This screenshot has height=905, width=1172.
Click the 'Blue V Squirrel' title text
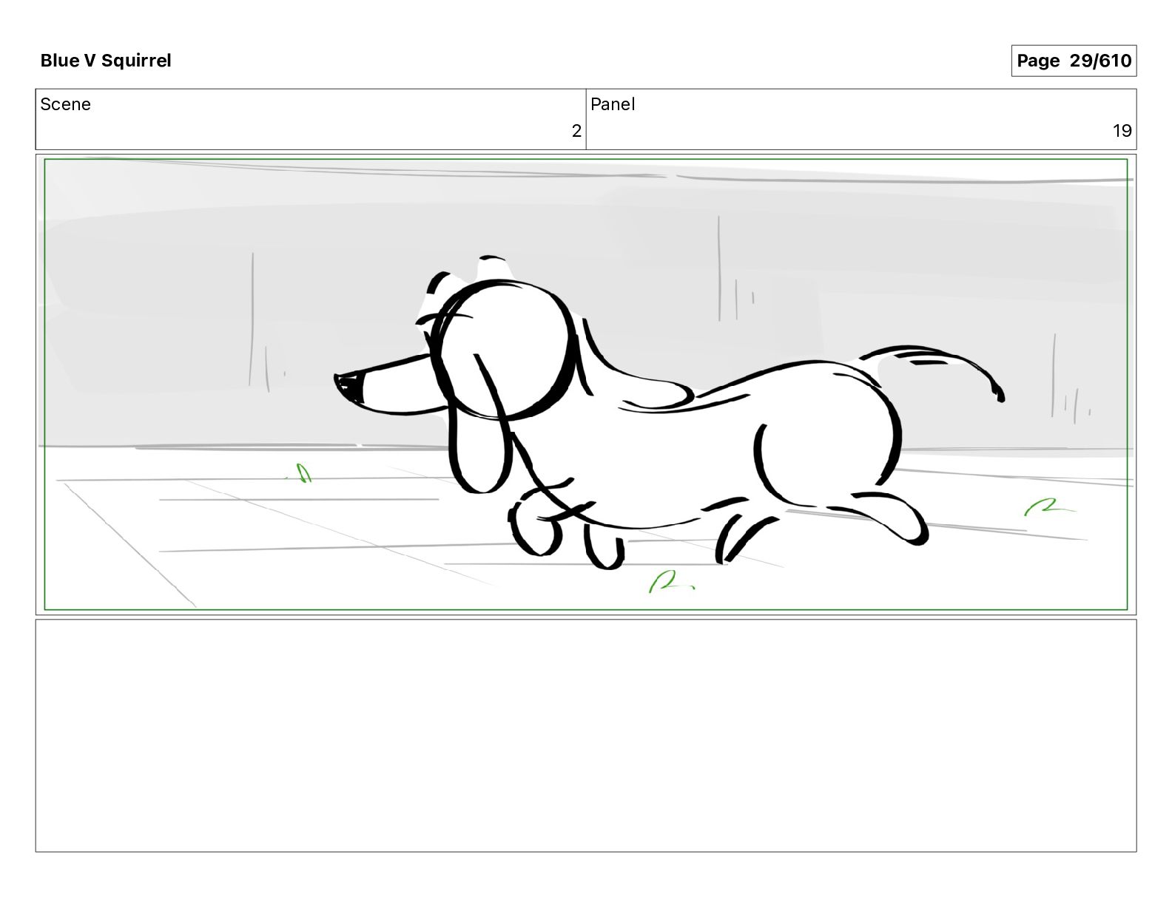click(106, 61)
